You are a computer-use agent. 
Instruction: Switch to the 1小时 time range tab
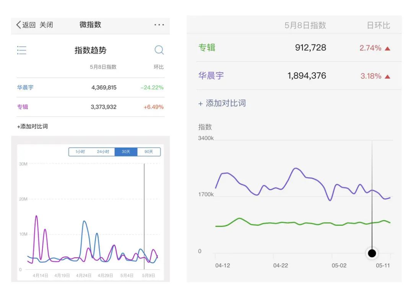tap(80, 152)
